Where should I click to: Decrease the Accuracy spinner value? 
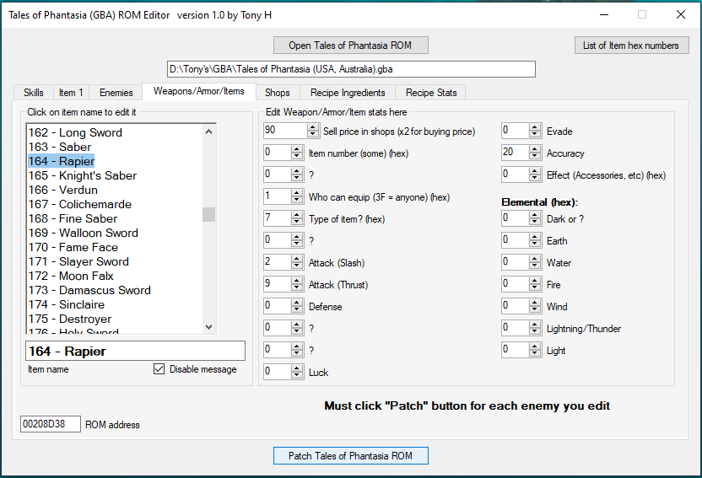pos(534,157)
